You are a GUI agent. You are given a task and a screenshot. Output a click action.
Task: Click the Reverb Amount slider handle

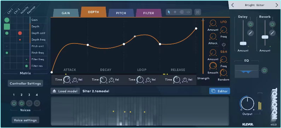click(x=265, y=37)
